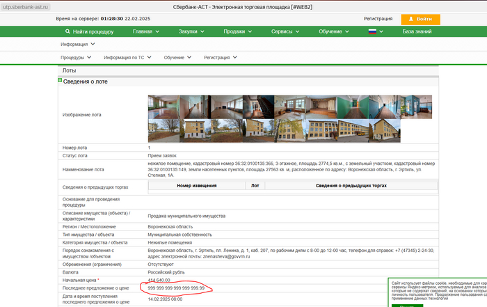Expand the Главная menu
The height and width of the screenshot is (307, 487).
(x=146, y=31)
